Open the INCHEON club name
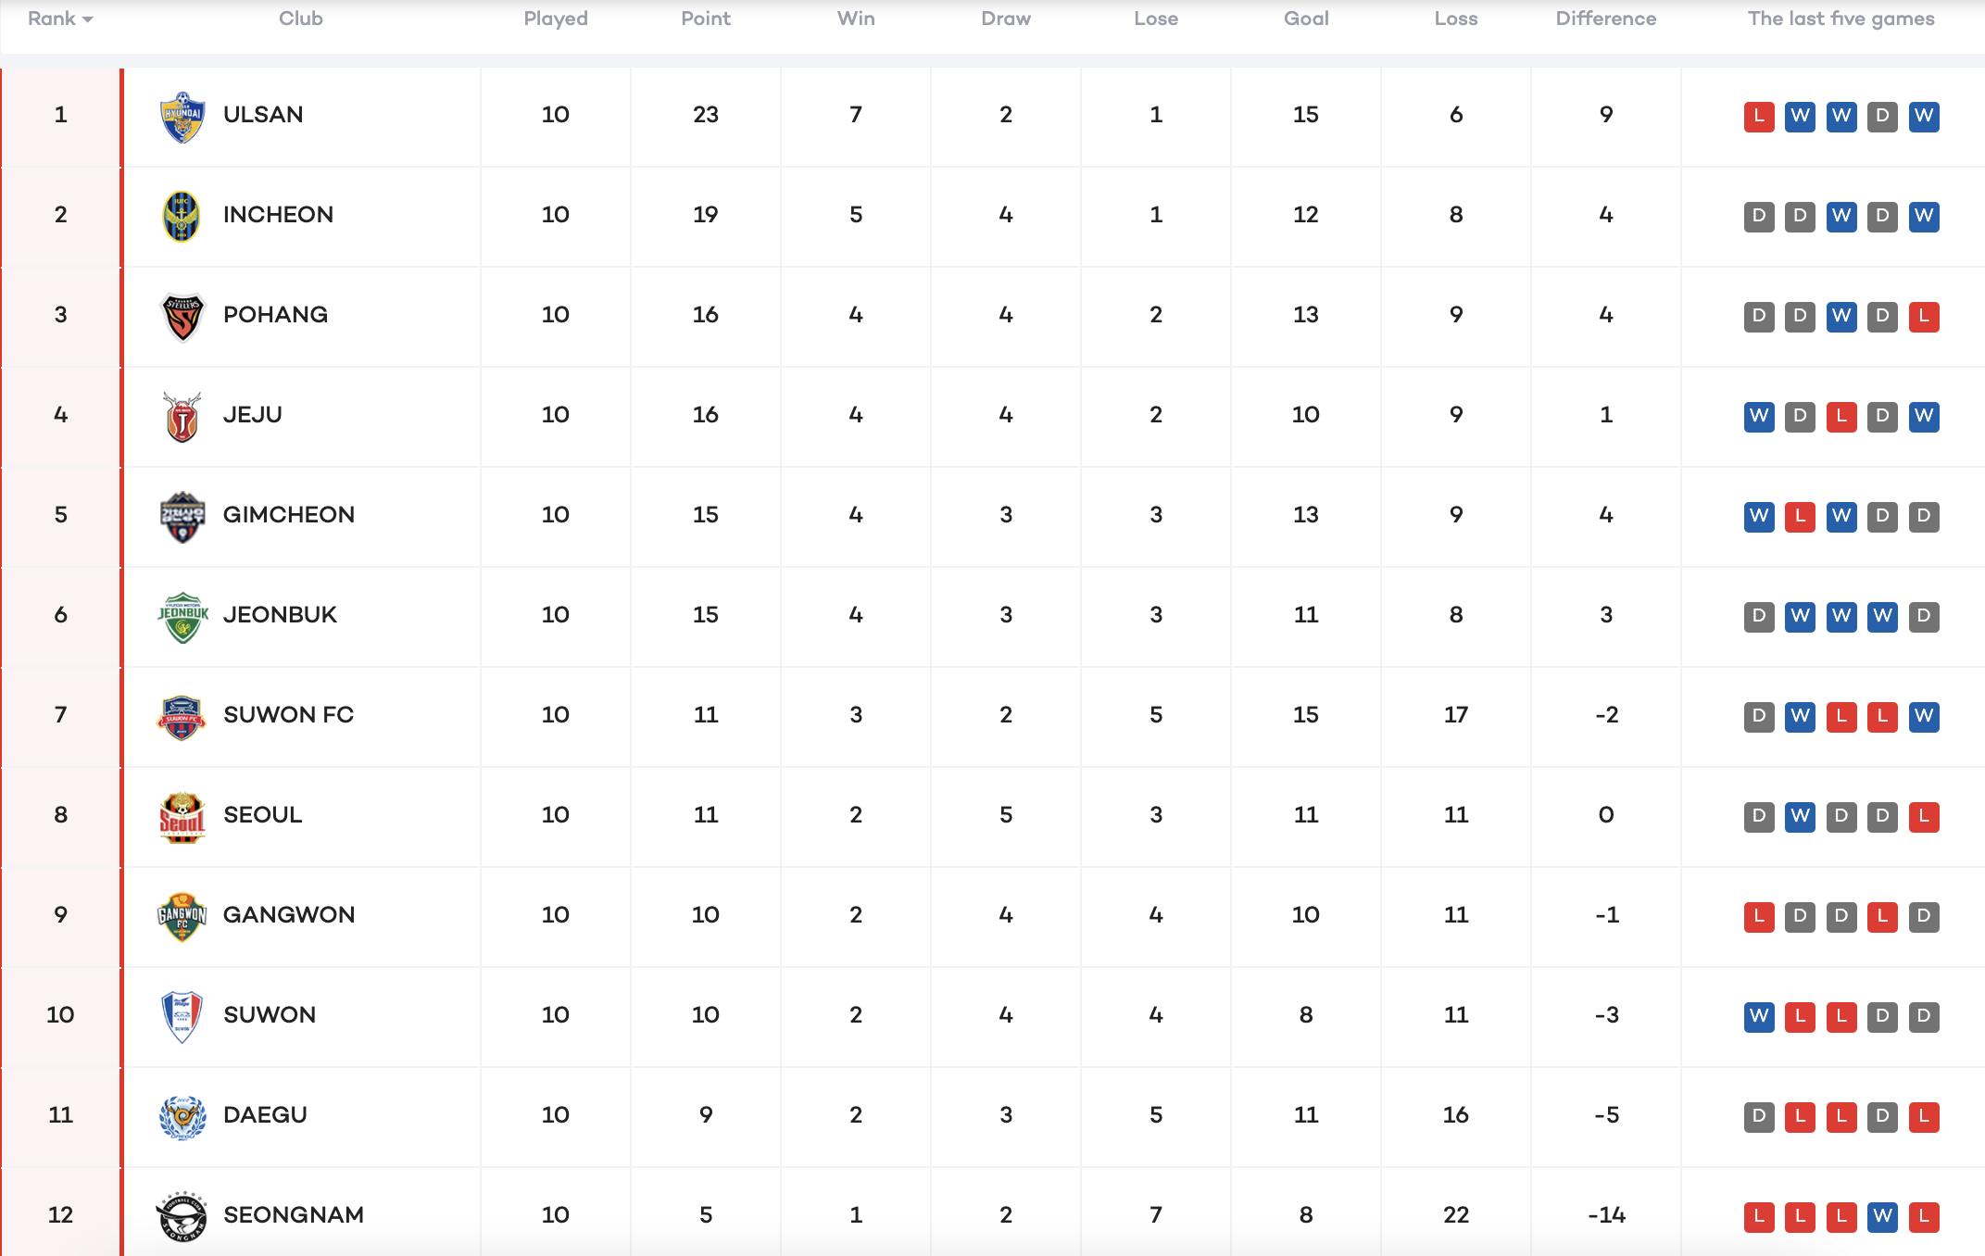This screenshot has width=1985, height=1256. point(278,215)
